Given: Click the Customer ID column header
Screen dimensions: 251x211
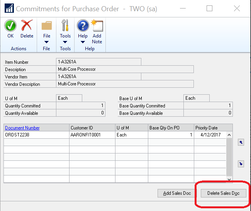Looking at the screenshot, I should [x=92, y=128].
